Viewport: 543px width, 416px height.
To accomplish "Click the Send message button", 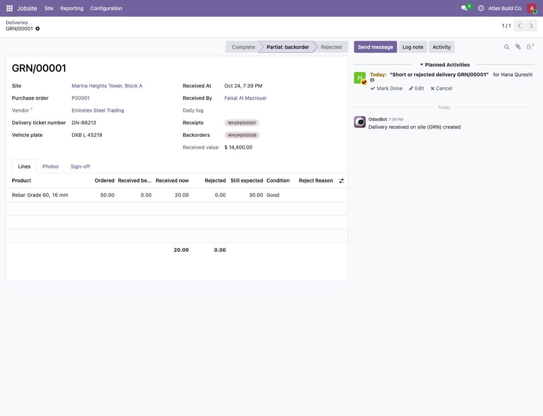I will tap(375, 47).
